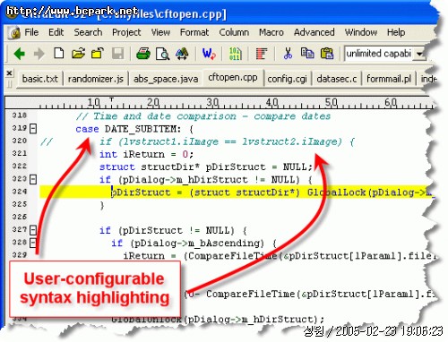Click the 'unlimited capabi' search input field
Screen dimensions: 448x342
click(x=379, y=54)
